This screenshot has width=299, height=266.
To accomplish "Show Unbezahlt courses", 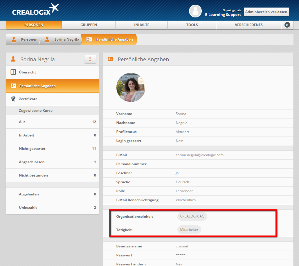I will tap(53, 208).
